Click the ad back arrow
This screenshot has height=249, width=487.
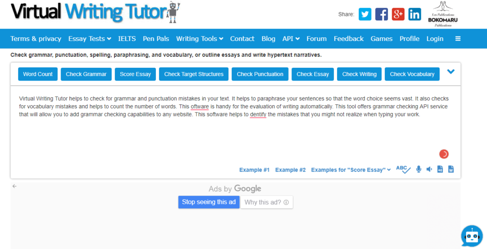point(14,186)
